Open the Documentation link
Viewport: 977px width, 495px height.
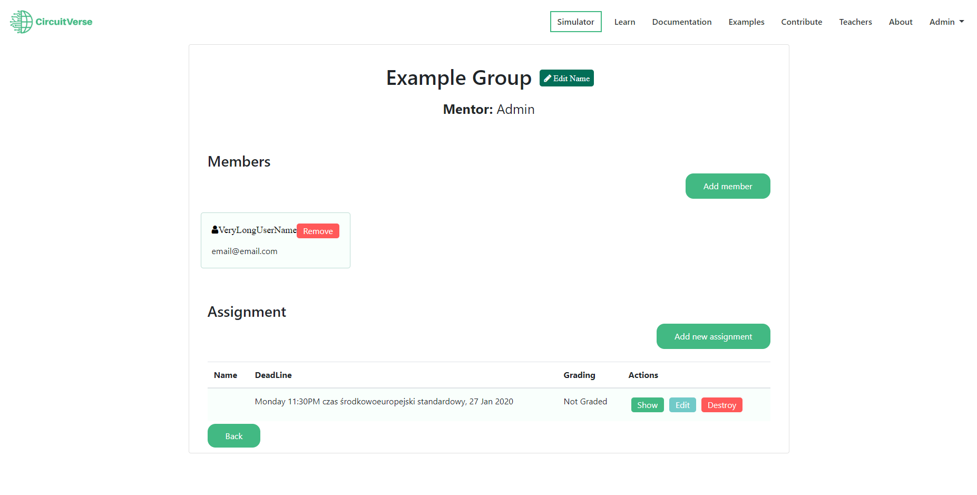pos(682,22)
